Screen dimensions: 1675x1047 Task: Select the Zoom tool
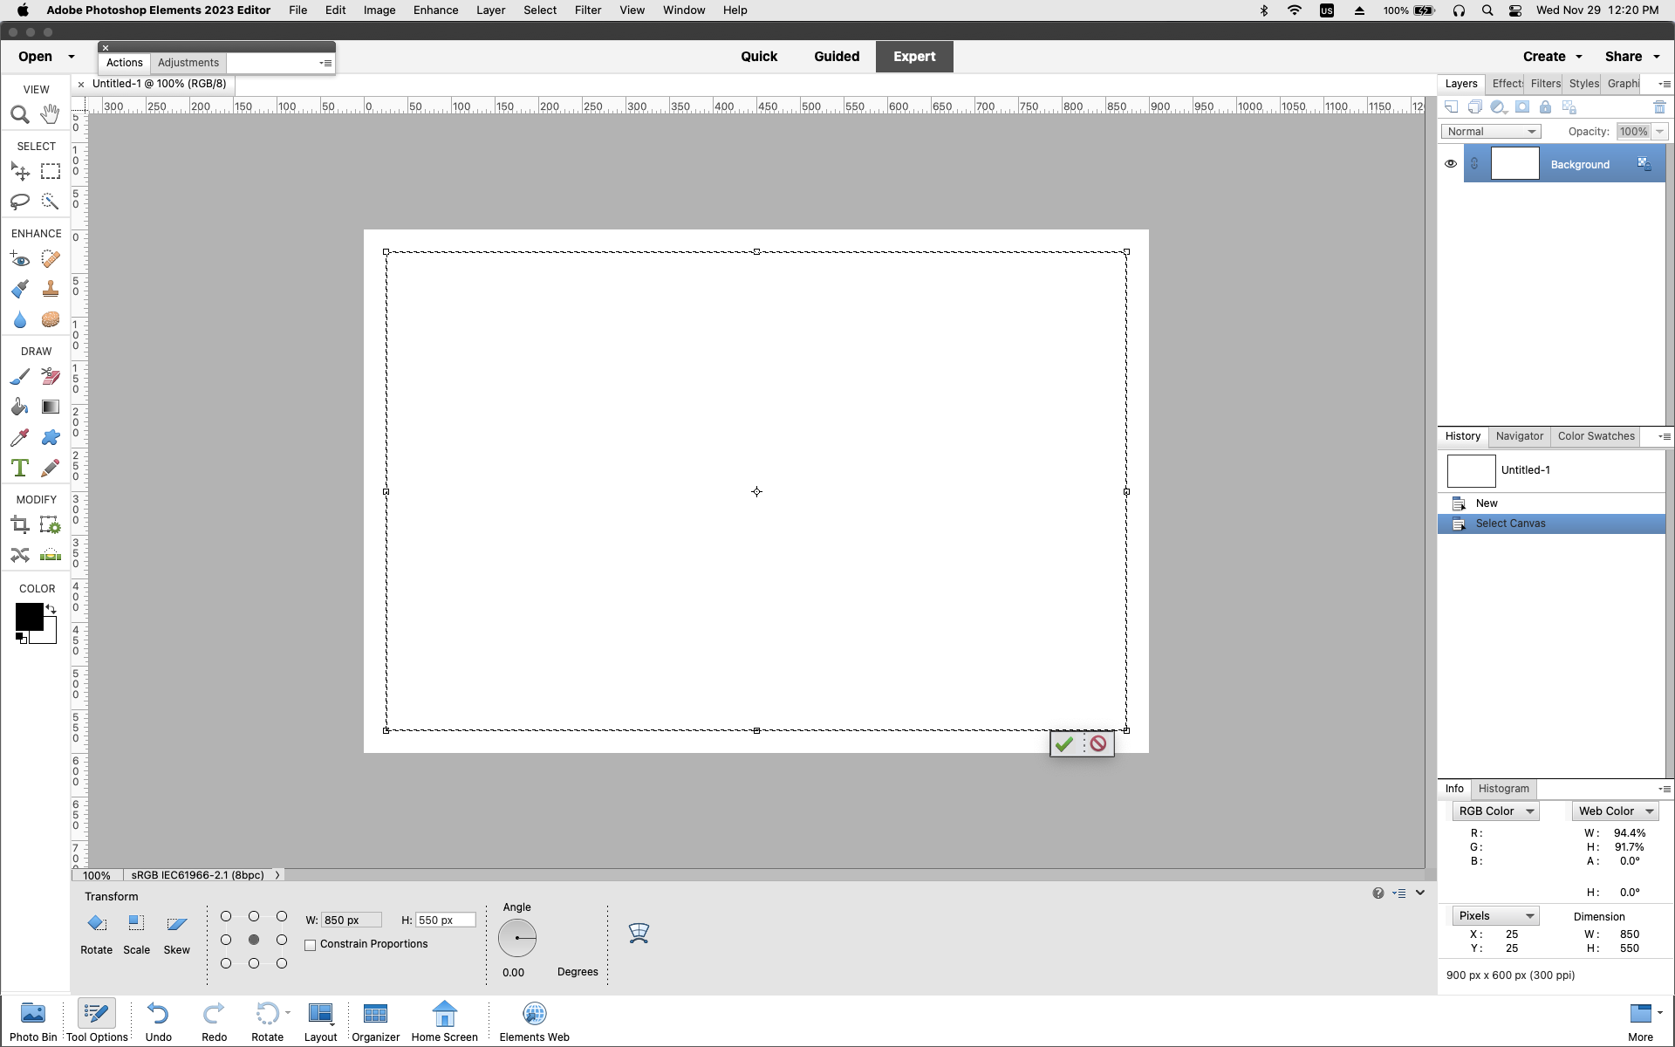coord(19,113)
